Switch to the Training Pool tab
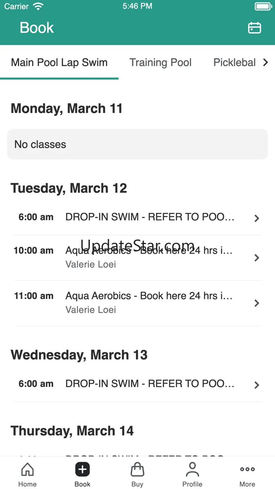275x489 pixels. click(x=160, y=63)
